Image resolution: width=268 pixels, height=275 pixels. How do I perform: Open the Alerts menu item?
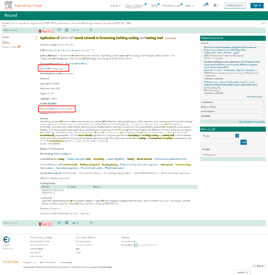(154, 5)
